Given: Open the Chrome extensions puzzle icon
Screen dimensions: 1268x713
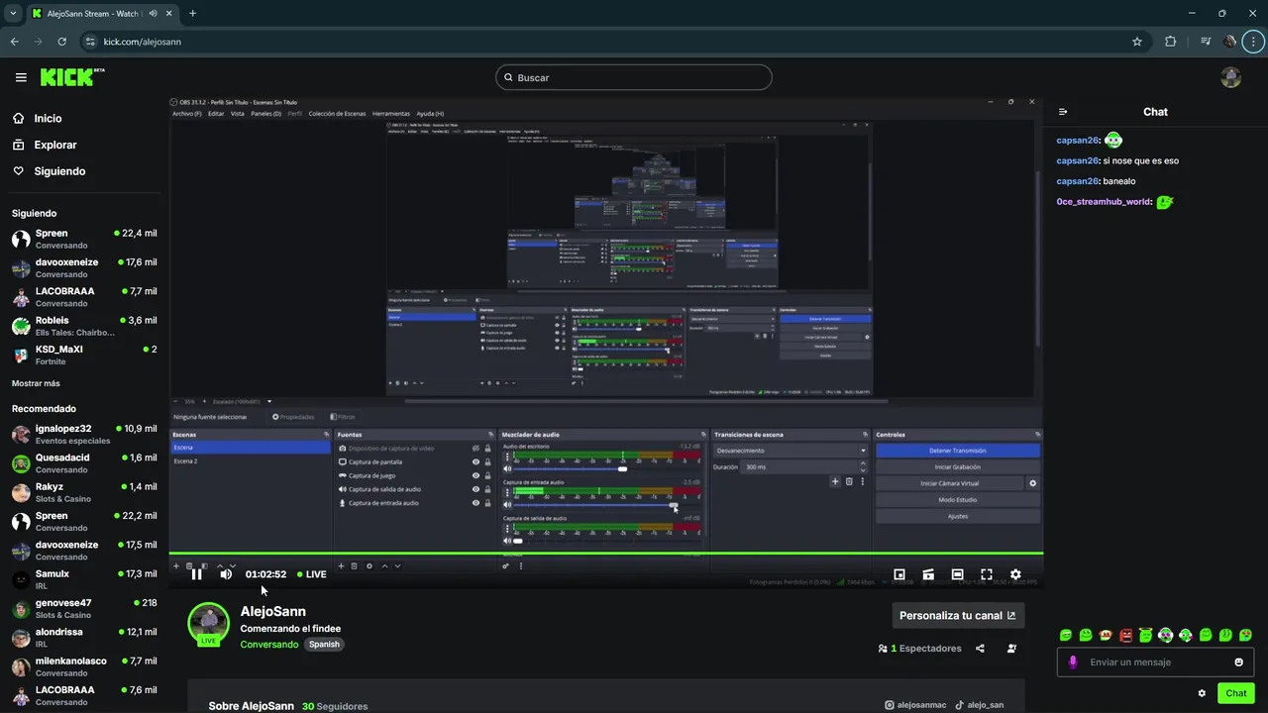Looking at the screenshot, I should [x=1171, y=42].
